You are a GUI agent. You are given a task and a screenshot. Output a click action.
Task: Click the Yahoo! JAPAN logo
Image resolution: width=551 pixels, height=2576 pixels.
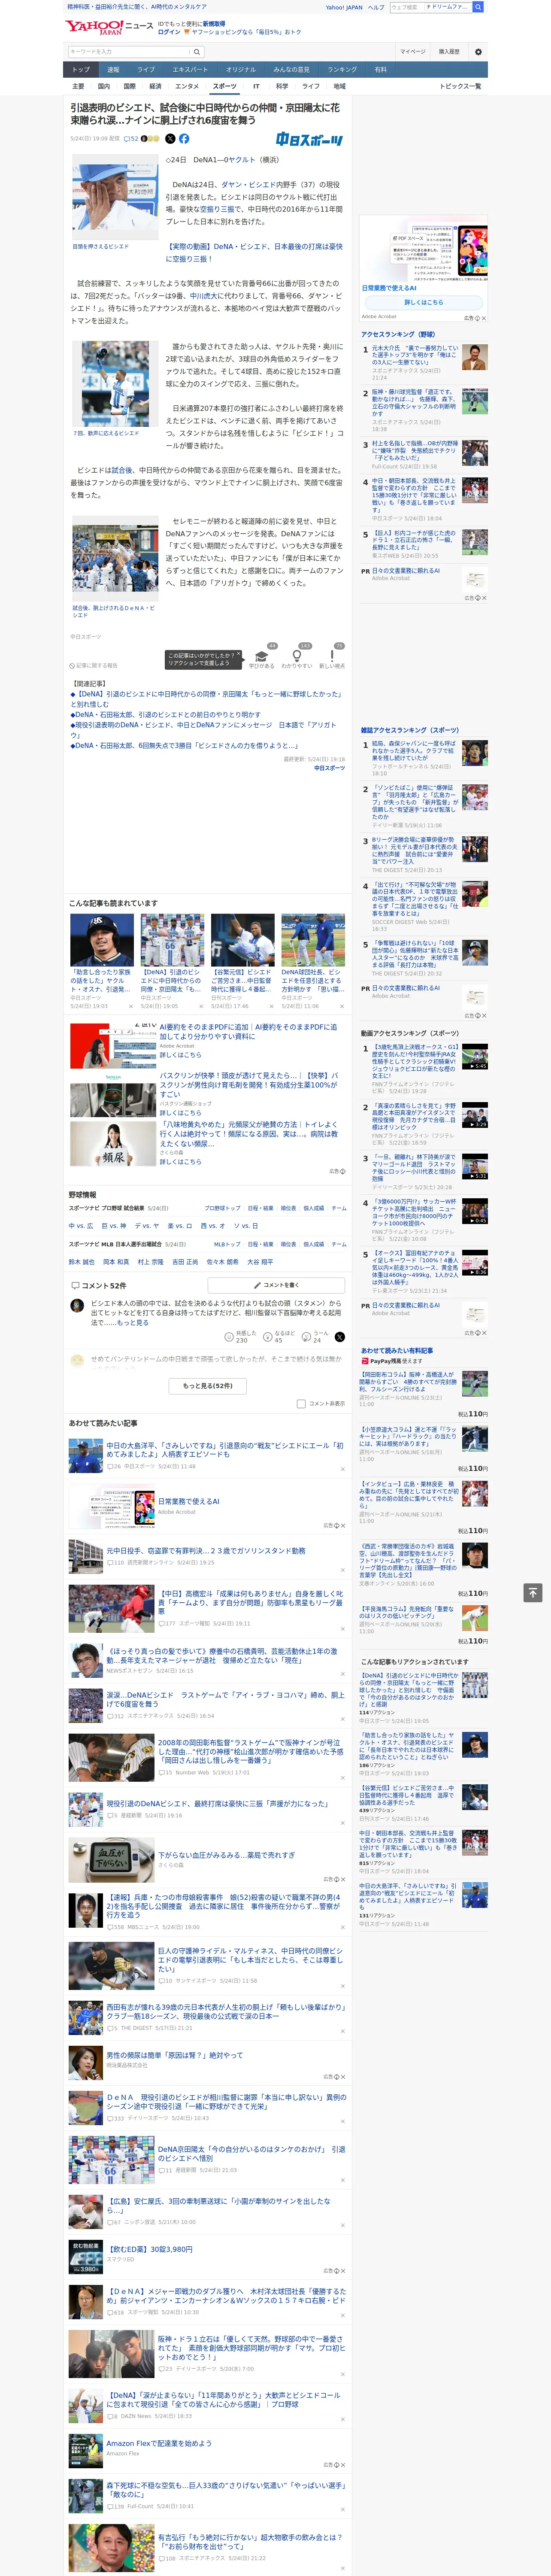[x=93, y=27]
